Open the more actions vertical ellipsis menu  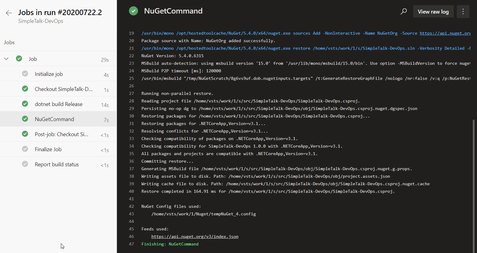[463, 11]
